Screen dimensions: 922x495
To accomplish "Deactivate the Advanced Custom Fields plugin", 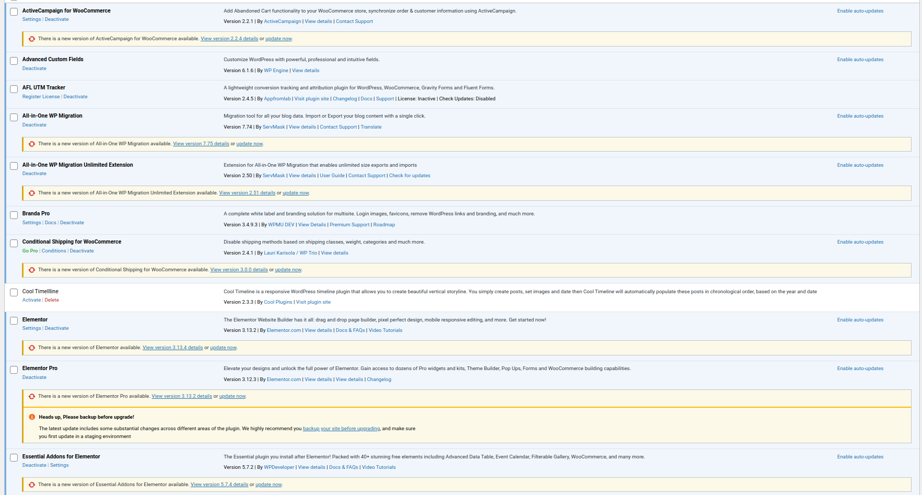I will click(x=34, y=68).
